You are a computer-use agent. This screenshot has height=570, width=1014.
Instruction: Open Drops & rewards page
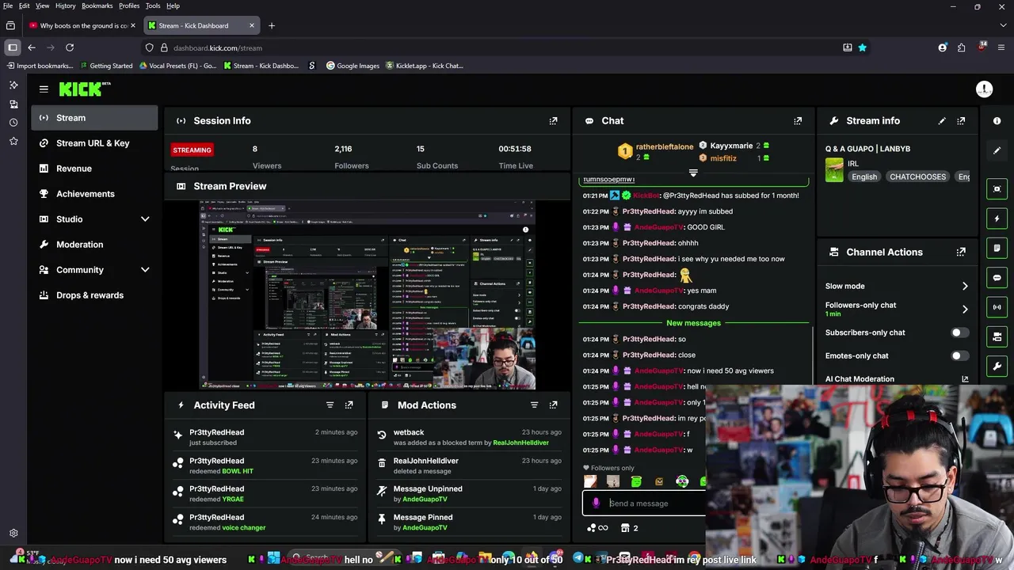coord(94,295)
